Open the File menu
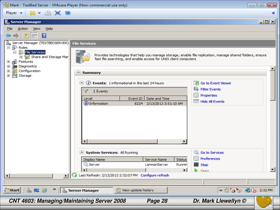280x210 pixels. tap(10, 28)
